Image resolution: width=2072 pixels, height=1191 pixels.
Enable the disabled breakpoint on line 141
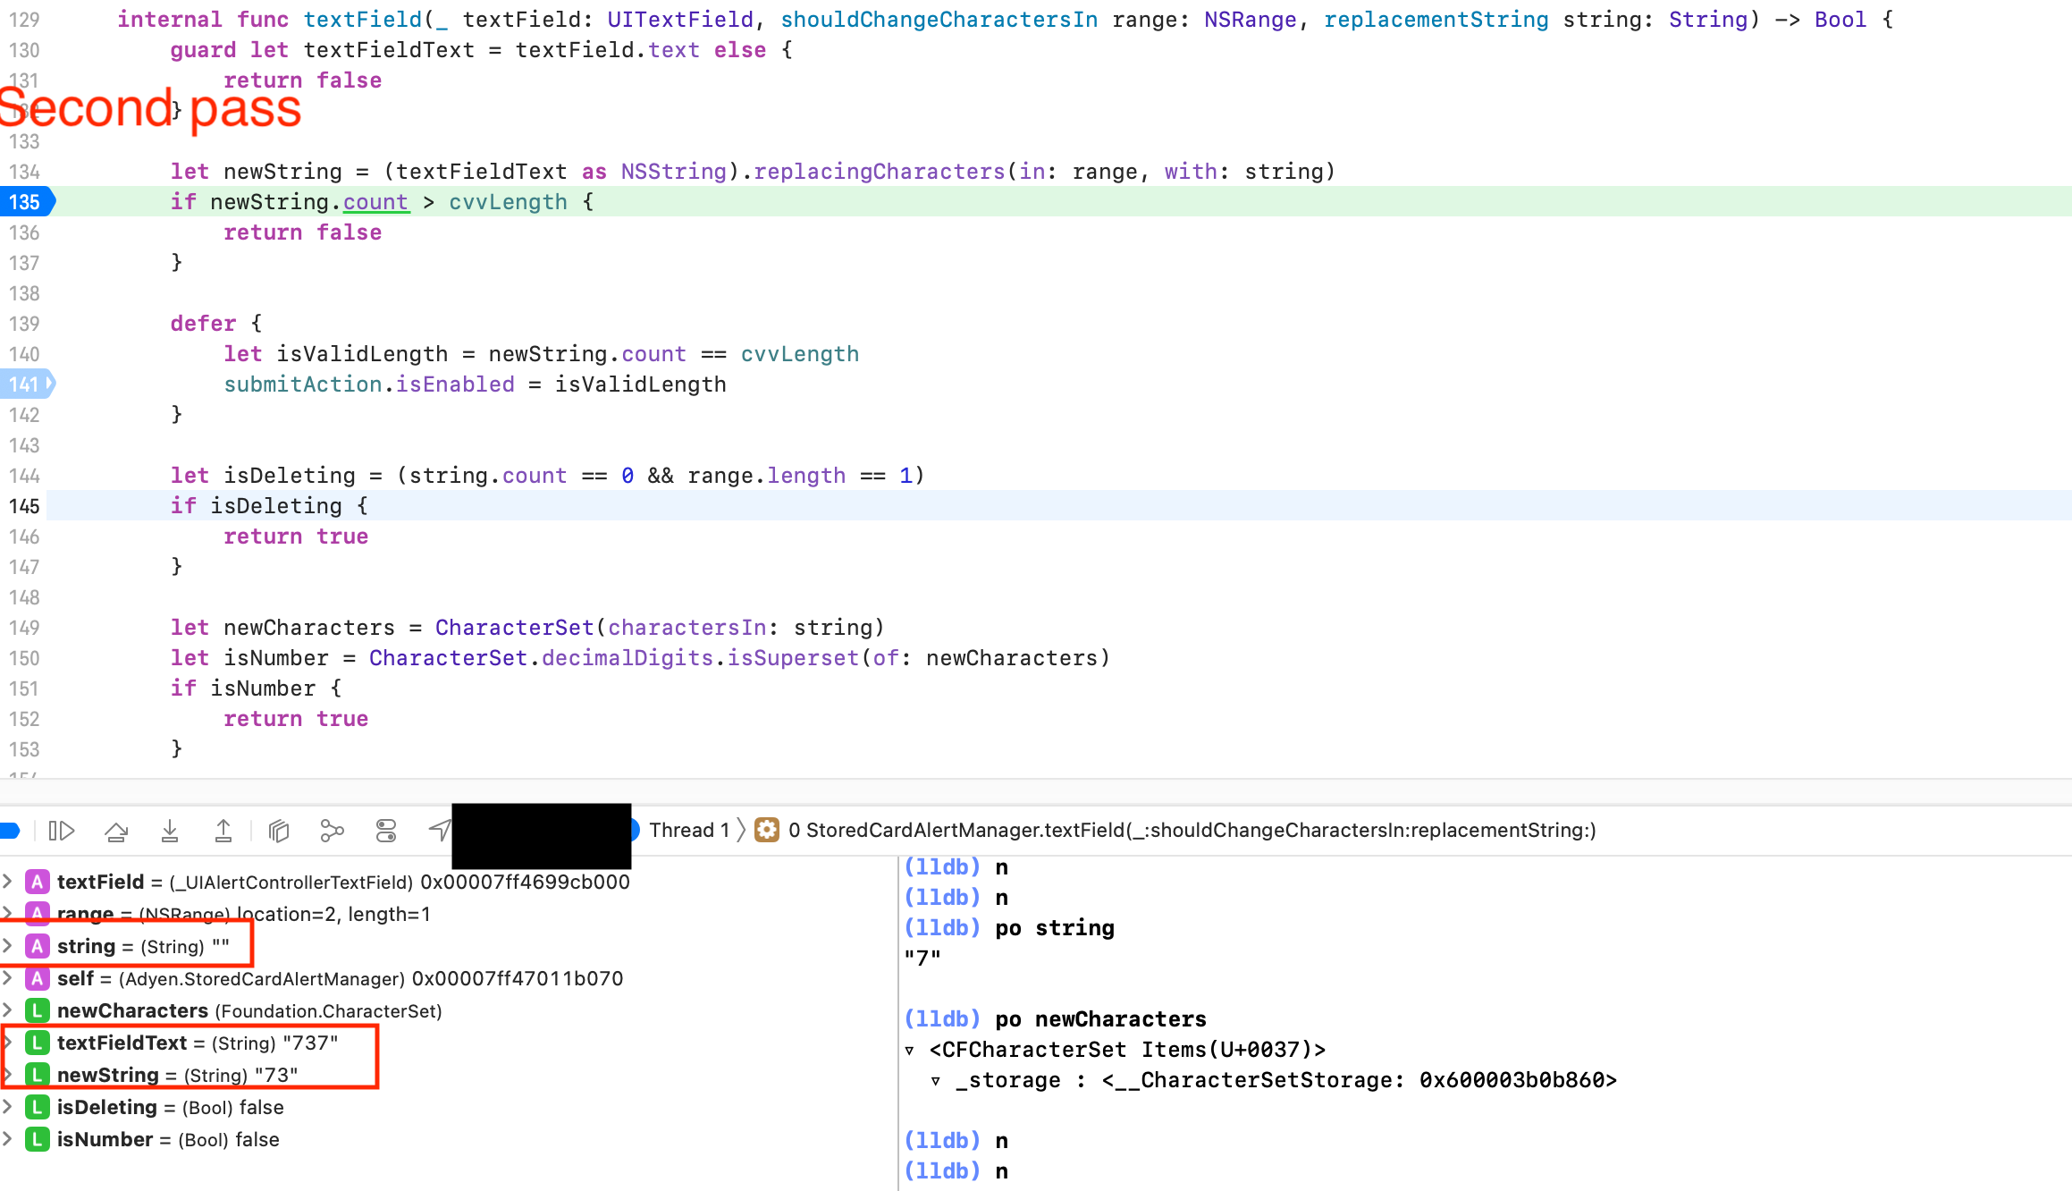(x=27, y=384)
